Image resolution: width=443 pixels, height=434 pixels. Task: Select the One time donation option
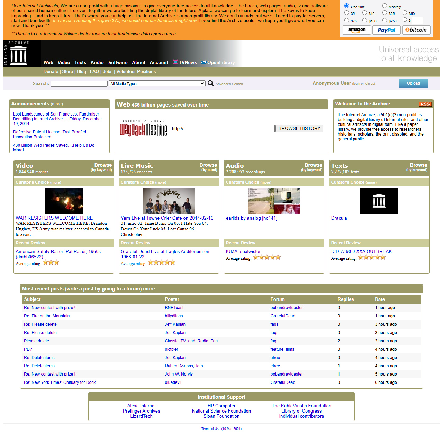[346, 6]
